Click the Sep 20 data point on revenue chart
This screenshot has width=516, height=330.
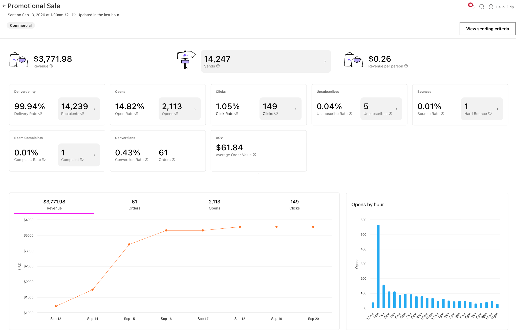pos(313,227)
